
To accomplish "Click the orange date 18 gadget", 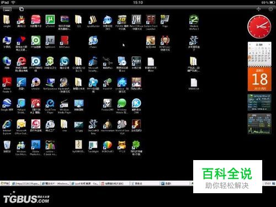I will pos(259,79).
